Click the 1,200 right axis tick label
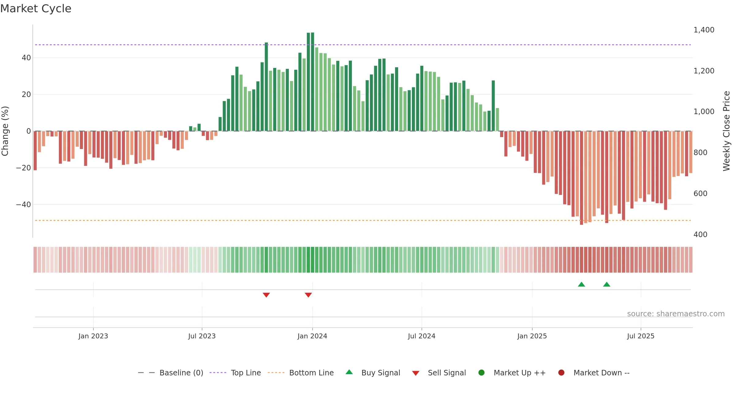735x413 pixels. (x=704, y=71)
